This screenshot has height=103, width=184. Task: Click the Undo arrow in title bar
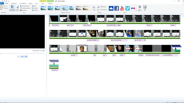point(5,1)
